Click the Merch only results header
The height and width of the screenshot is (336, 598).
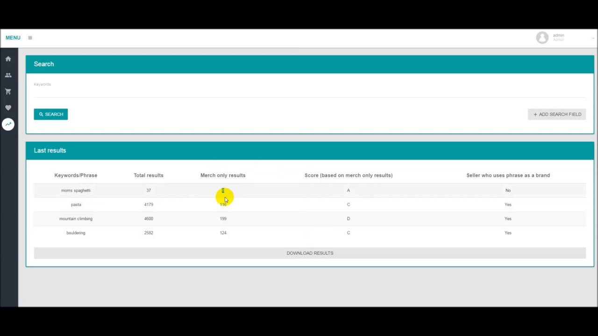pos(223,175)
